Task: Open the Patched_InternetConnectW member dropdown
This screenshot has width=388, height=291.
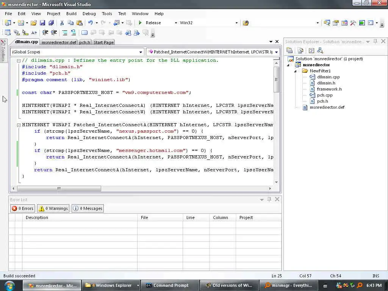Action: pos(276,52)
